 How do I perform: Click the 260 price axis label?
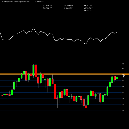(x=123, y=86)
